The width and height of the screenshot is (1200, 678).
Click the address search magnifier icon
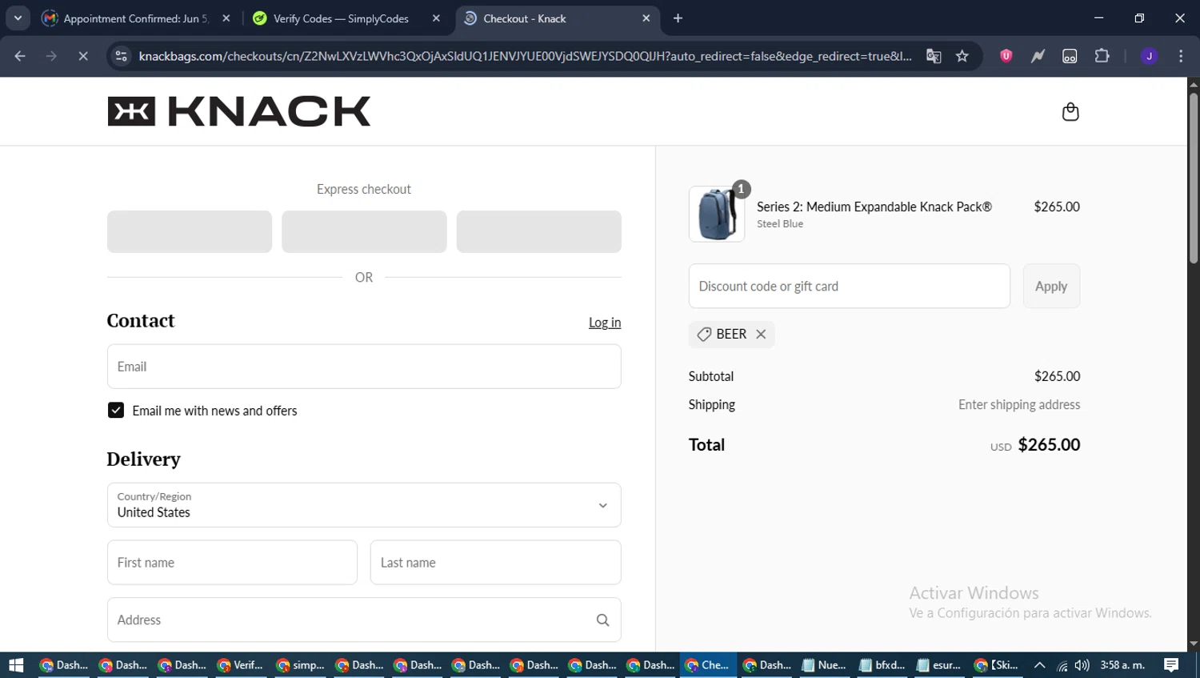click(x=602, y=620)
